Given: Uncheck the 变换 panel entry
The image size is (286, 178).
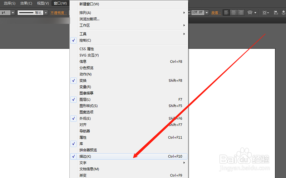Looking at the screenshot, I should (x=129, y=80).
